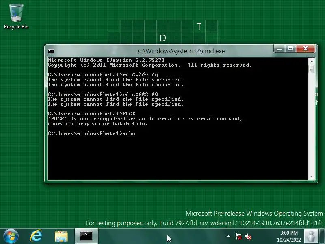Click the muted volume tray icon

click(x=248, y=236)
